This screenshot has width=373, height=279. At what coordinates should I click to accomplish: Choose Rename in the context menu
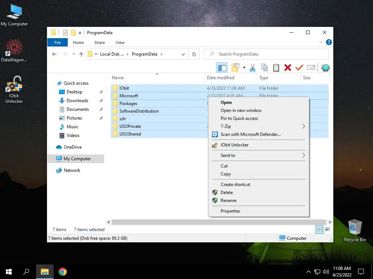click(259, 201)
